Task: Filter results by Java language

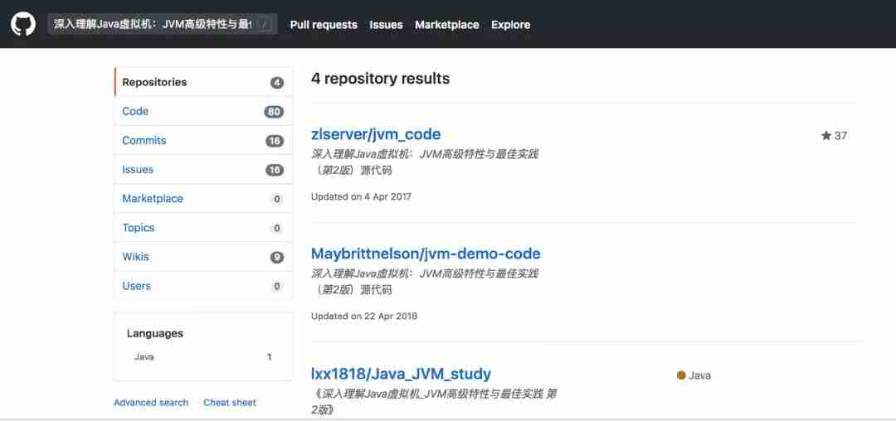Action: [203, 357]
